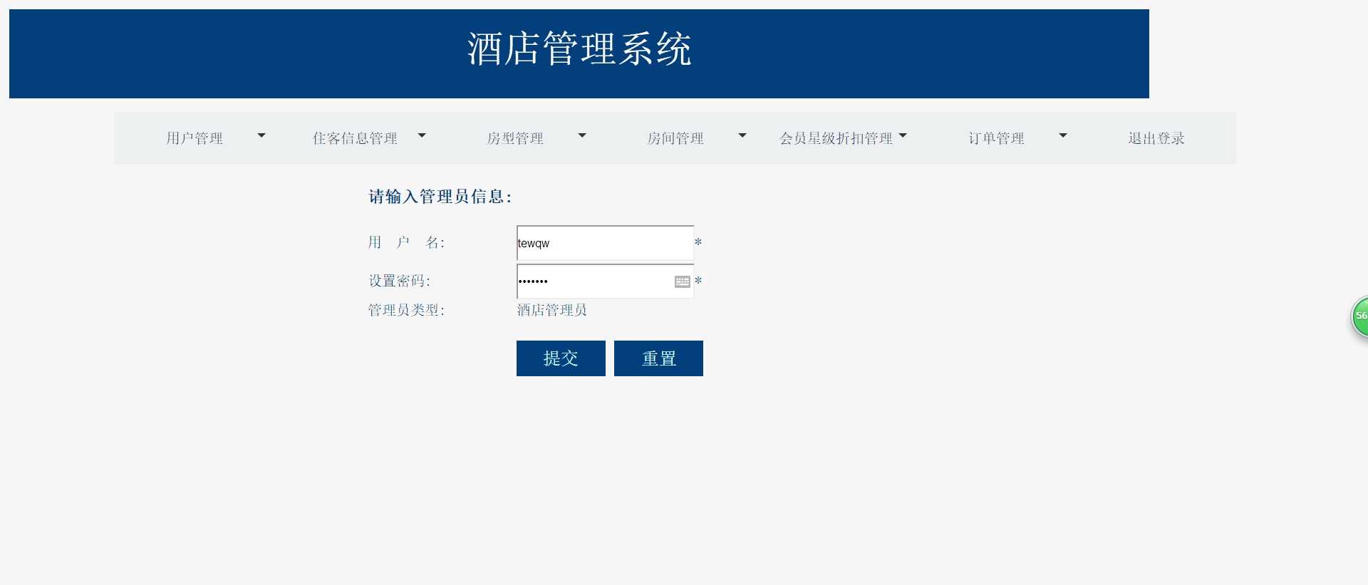Image resolution: width=1368 pixels, height=585 pixels.
Task: Submit the form with 提交 button
Action: pyautogui.click(x=561, y=358)
